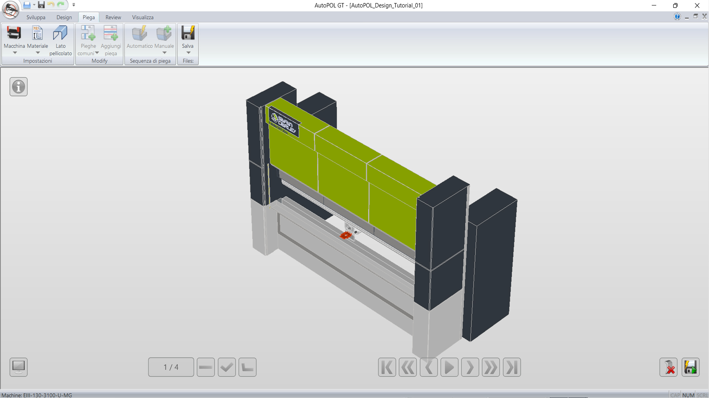
Task: Click the quick access redo arrow
Action: coord(61,5)
